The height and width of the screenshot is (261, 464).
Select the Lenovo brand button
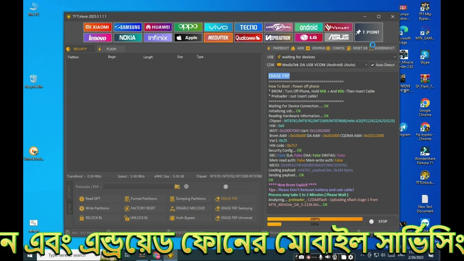pos(97,38)
